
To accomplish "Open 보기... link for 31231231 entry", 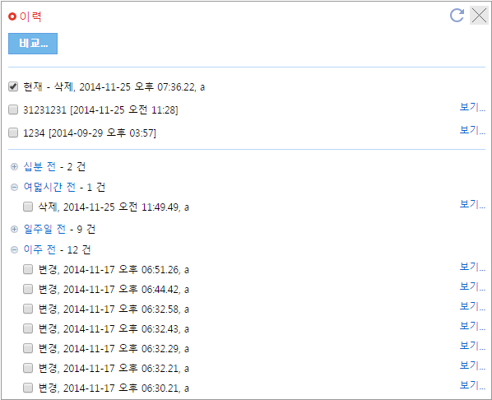I will point(472,107).
